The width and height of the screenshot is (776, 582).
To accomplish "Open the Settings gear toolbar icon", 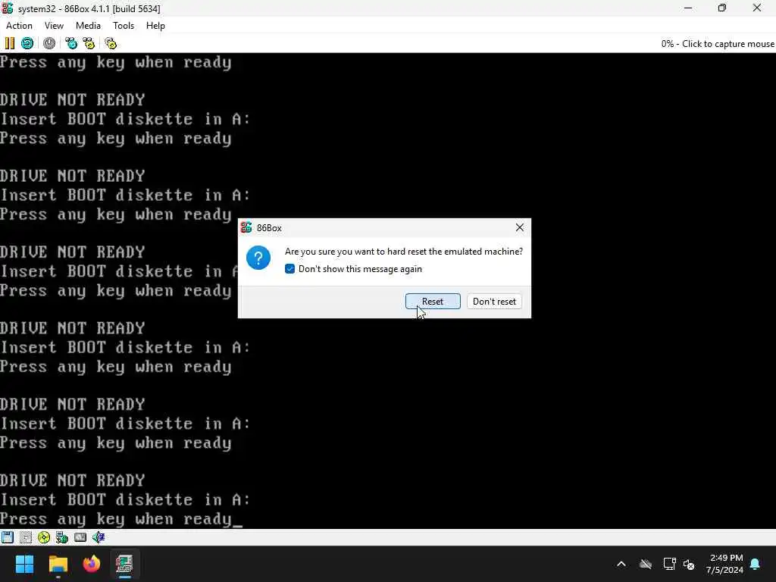I will (x=111, y=43).
